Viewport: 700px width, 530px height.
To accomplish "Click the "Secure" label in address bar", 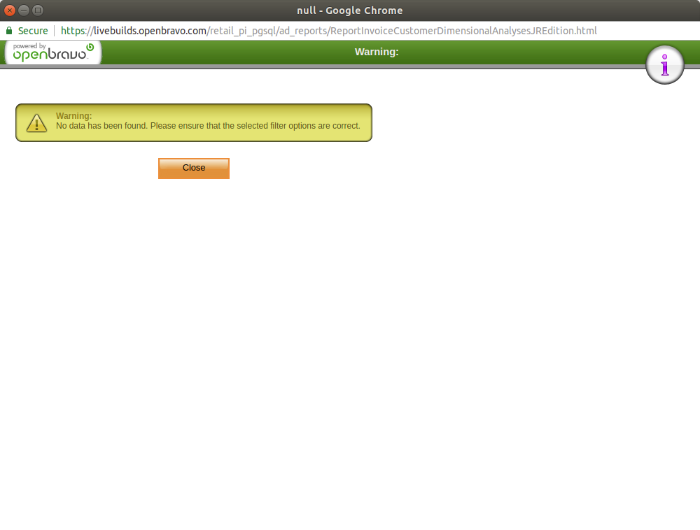I will click(33, 31).
